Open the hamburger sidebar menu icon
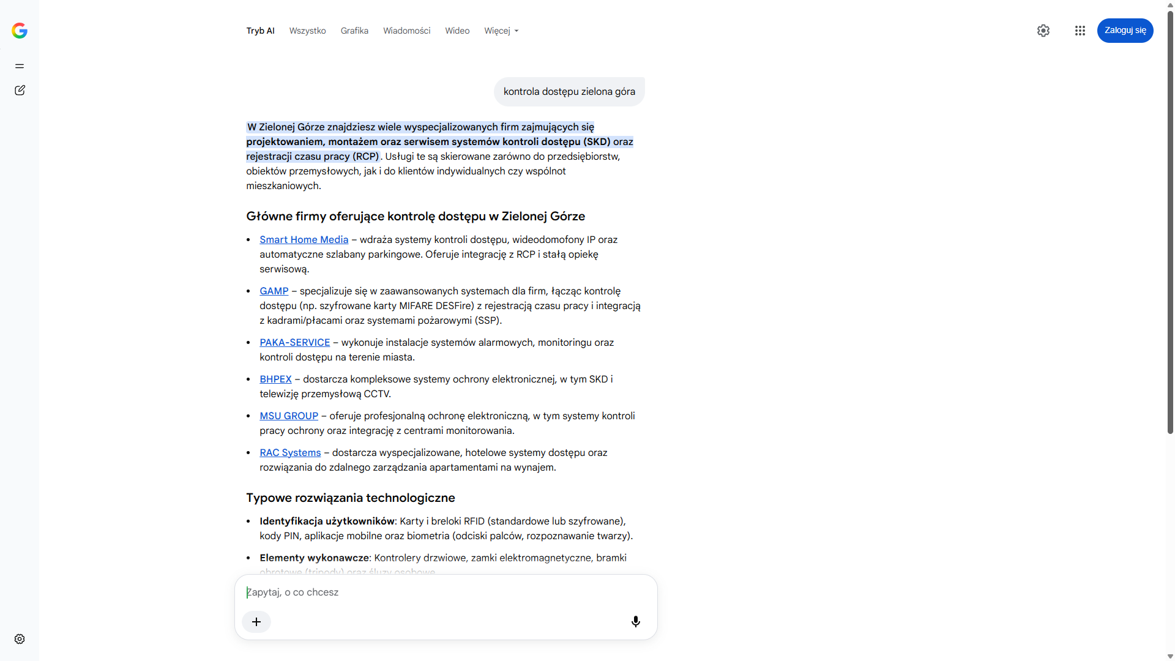Viewport: 1175px width, 661px height. 20,66
